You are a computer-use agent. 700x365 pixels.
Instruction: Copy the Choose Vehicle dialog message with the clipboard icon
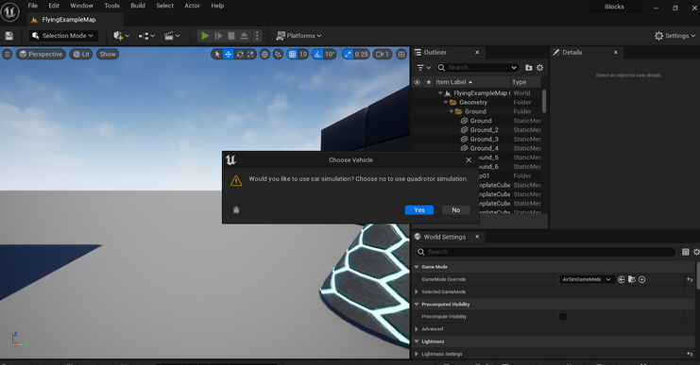click(x=236, y=210)
